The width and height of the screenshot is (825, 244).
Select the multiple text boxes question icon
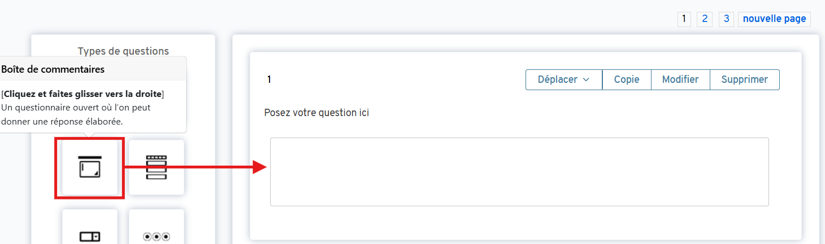point(157,167)
